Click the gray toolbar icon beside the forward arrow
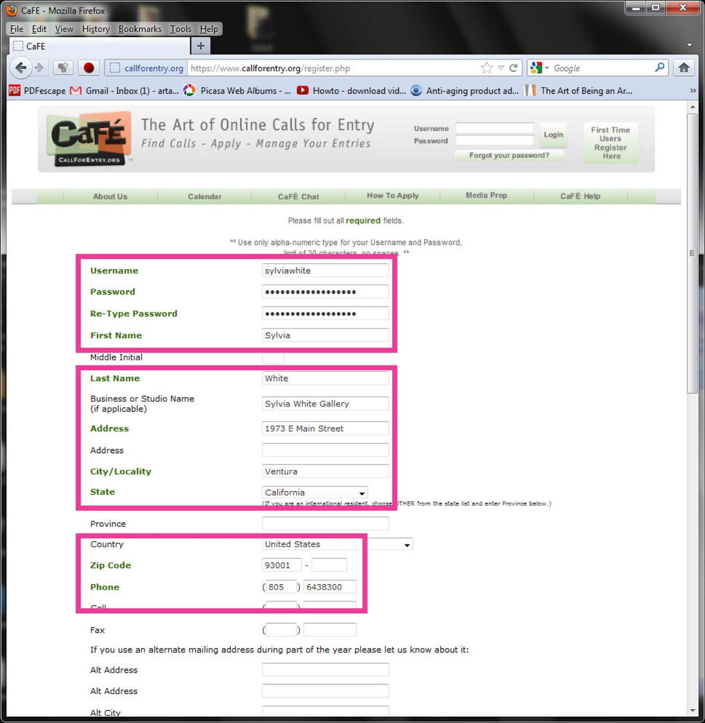The width and height of the screenshot is (705, 723). pyautogui.click(x=63, y=68)
